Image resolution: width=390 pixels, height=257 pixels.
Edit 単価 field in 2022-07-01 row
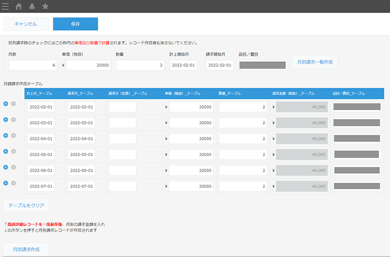tap(191, 186)
